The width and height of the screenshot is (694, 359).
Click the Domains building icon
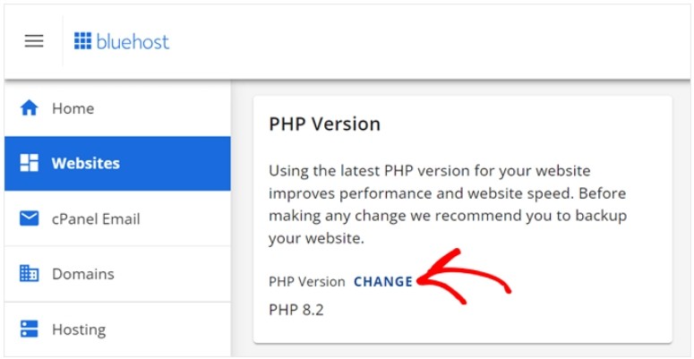click(30, 274)
